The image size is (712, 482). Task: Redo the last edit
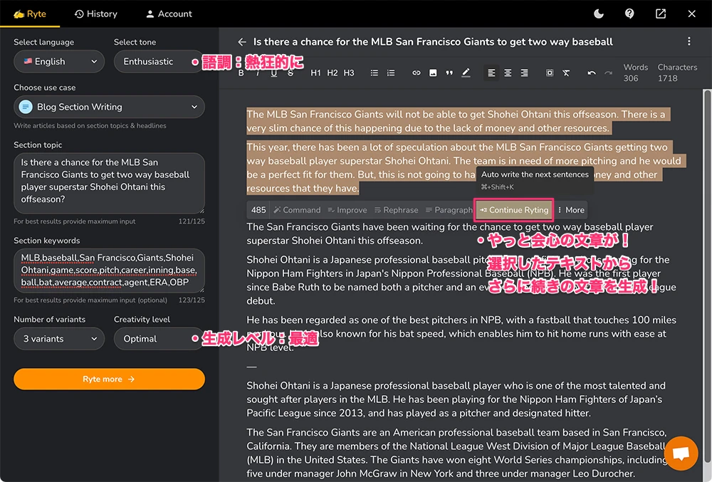click(x=609, y=73)
